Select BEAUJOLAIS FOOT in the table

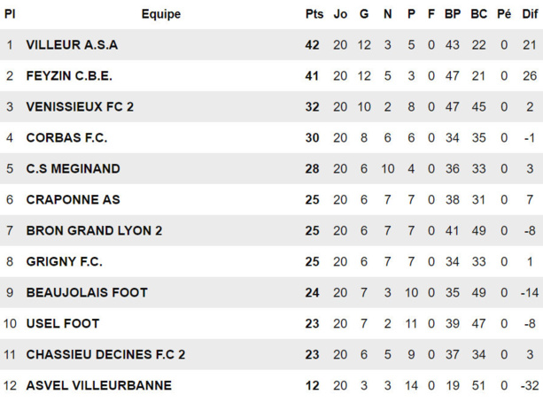tap(87, 292)
